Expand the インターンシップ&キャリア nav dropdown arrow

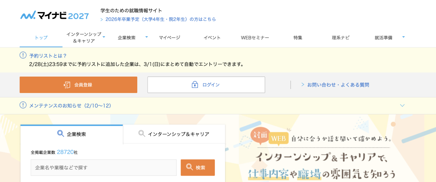(x=104, y=37)
